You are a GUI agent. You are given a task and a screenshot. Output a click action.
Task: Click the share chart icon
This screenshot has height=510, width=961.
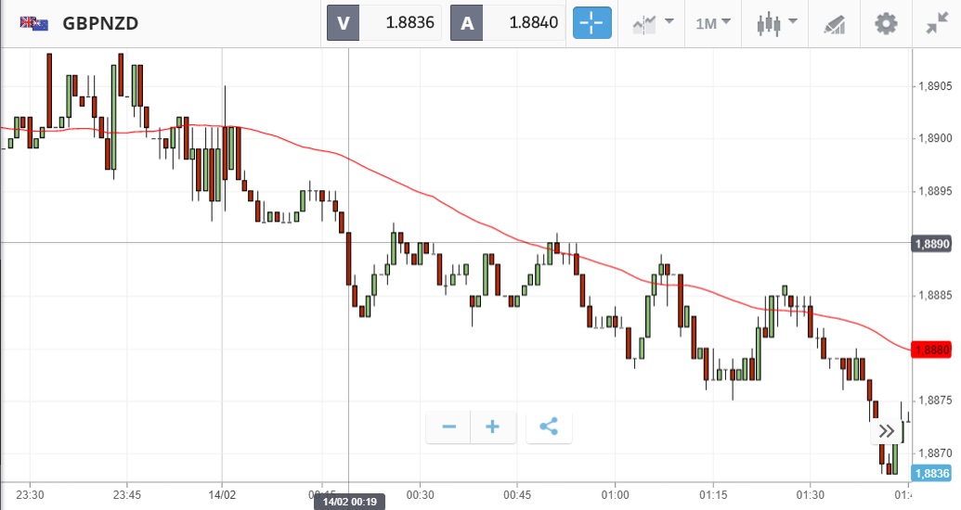[549, 427]
